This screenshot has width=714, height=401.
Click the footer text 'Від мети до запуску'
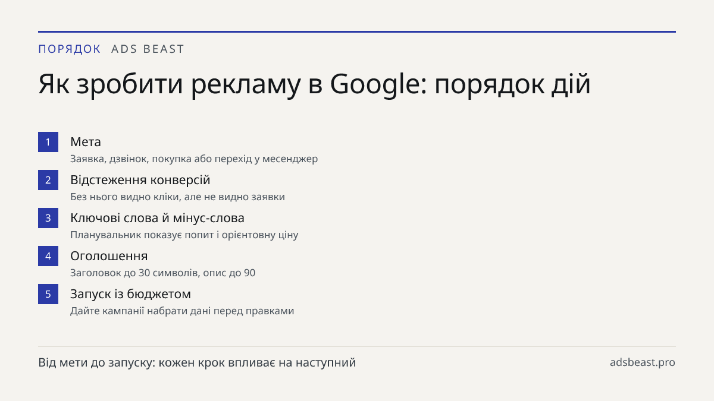96,362
